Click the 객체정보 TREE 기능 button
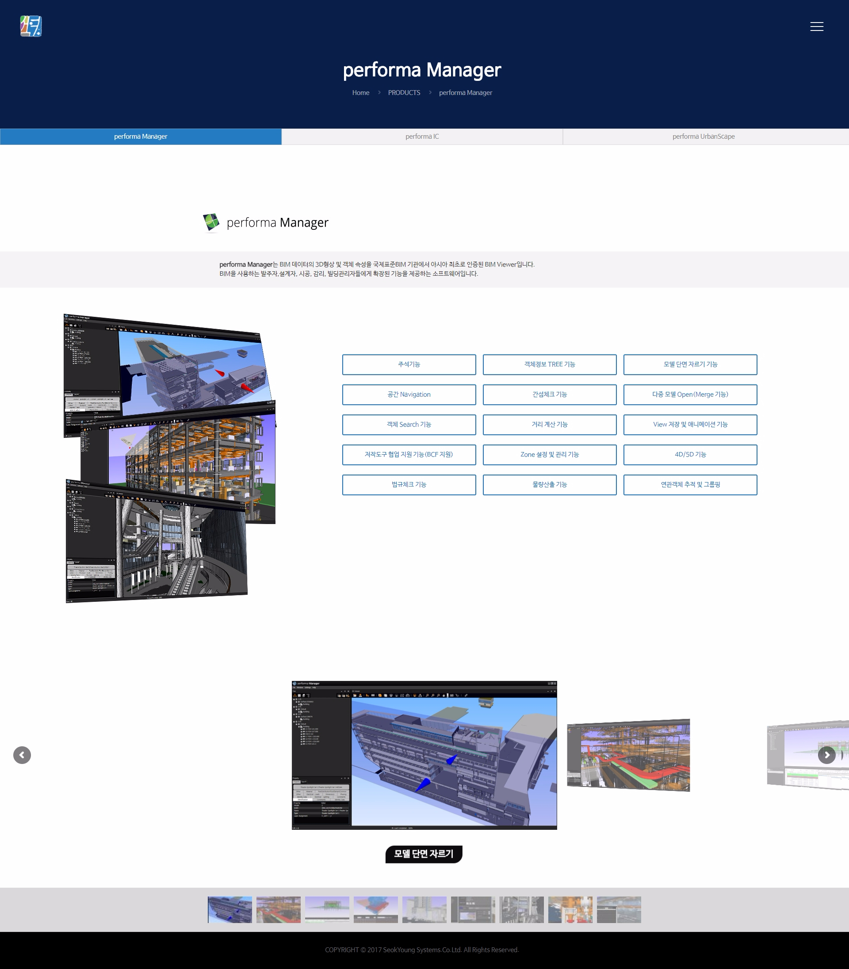Screen dimensions: 849x969 point(550,365)
